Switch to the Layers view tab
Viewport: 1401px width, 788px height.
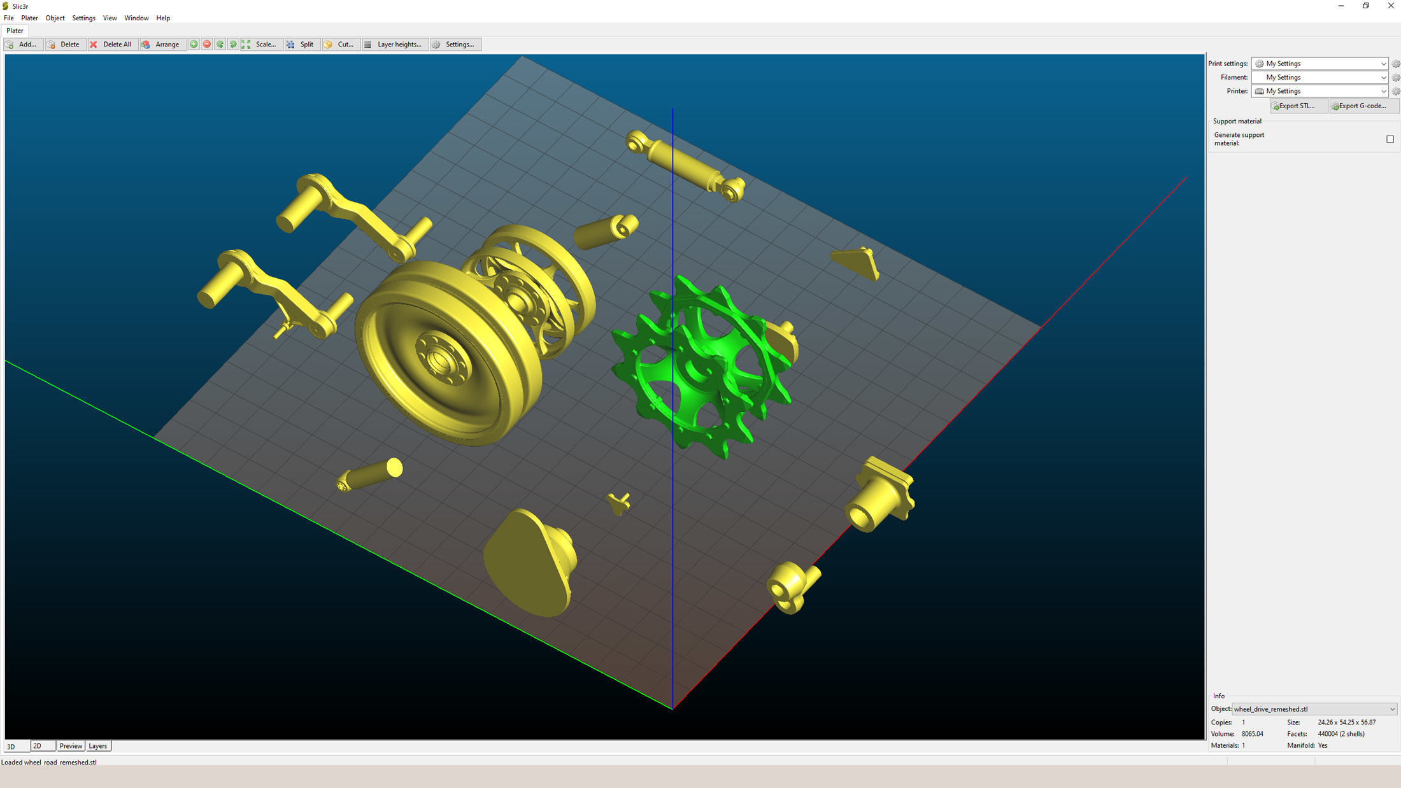click(97, 746)
